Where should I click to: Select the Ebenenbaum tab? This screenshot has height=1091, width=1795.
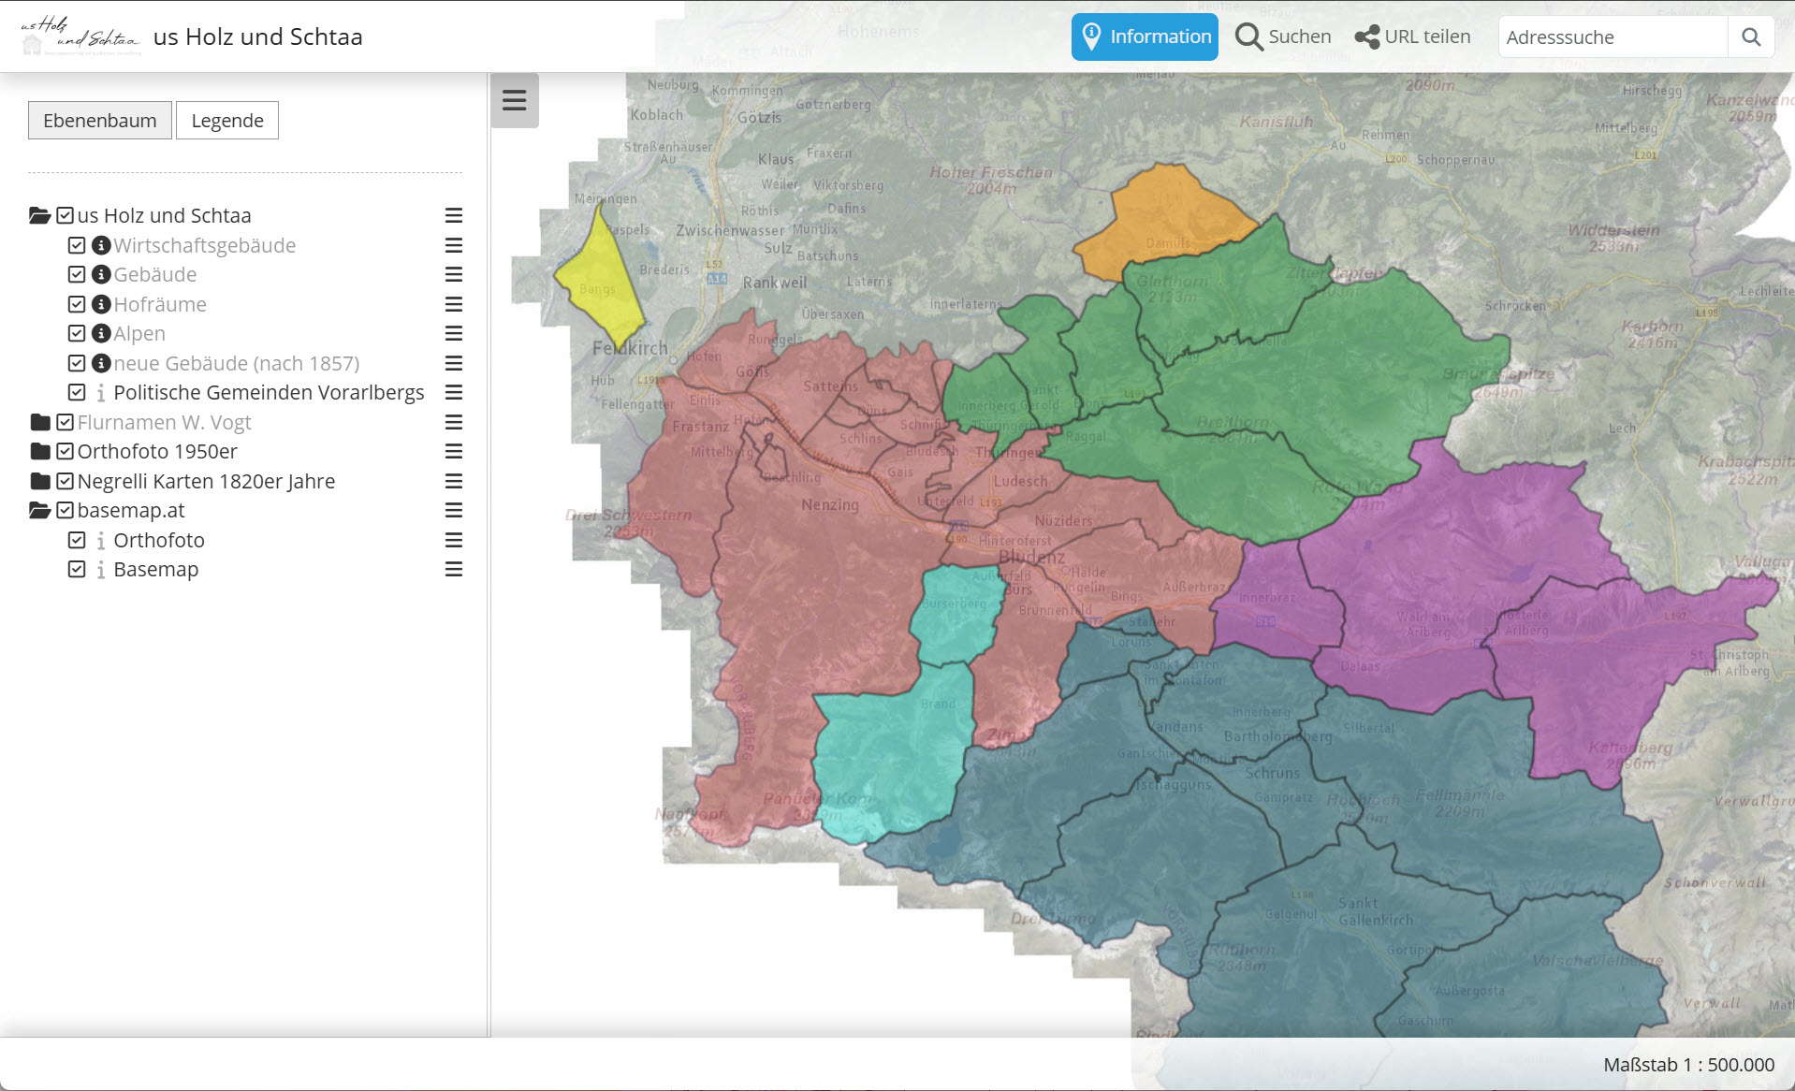pyautogui.click(x=100, y=121)
